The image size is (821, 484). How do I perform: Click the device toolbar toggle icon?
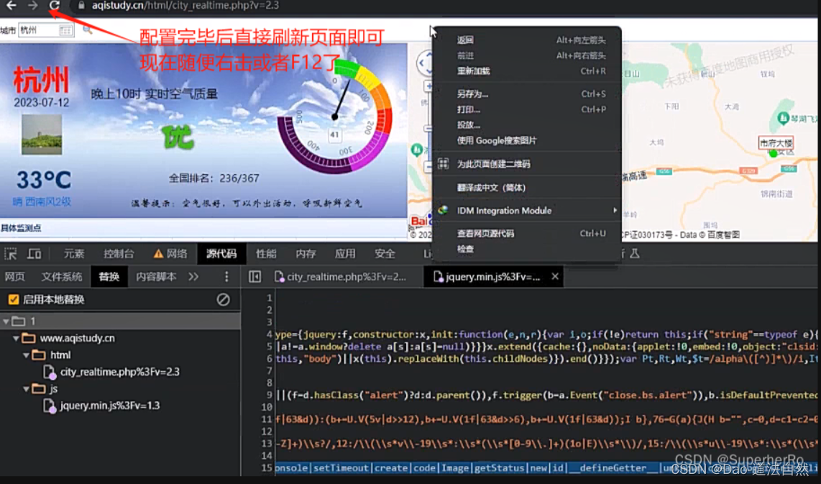tap(35, 253)
